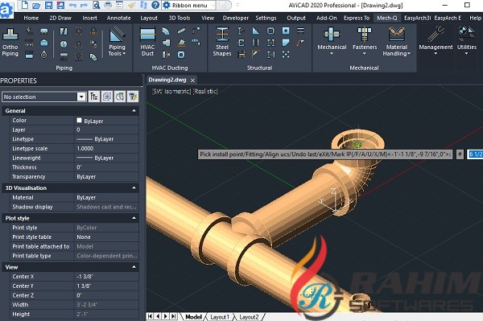Screen dimensions: 483x321
Task: Collapse the Plot style section
Action: (134, 218)
